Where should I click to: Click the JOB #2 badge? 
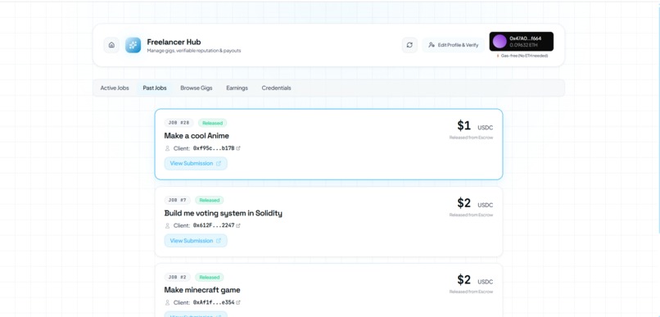(x=177, y=278)
